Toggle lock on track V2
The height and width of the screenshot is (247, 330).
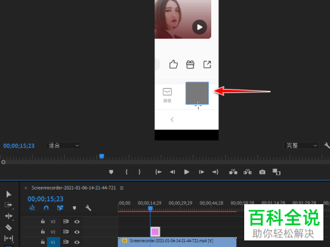(43, 231)
